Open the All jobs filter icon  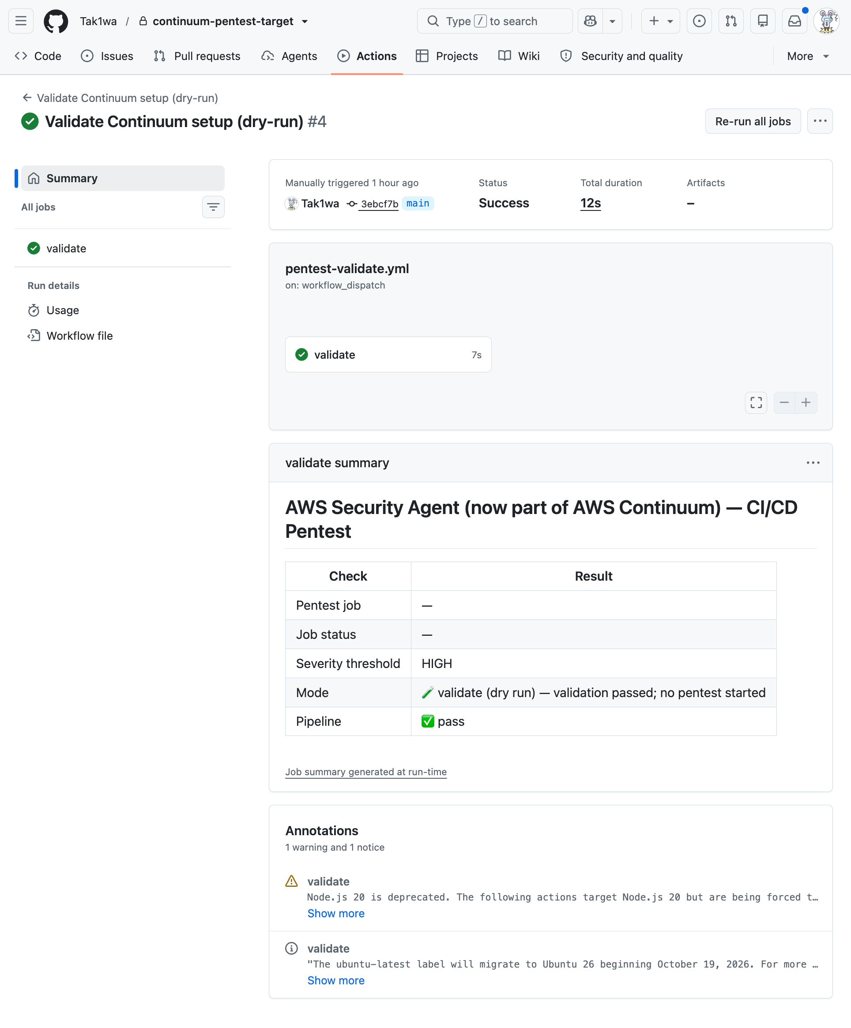click(x=213, y=207)
